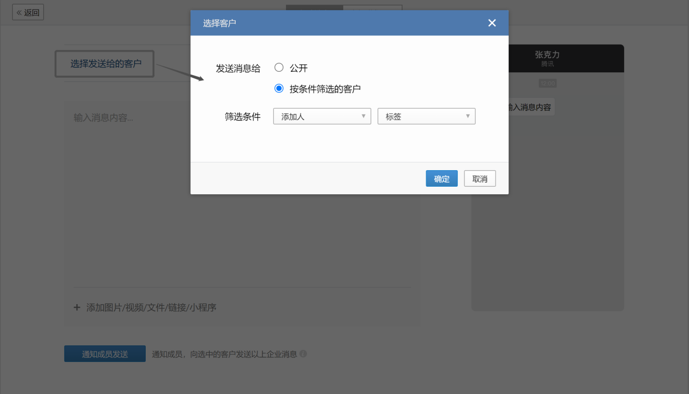Click the 19:00 timestamp in the preview

click(x=547, y=83)
